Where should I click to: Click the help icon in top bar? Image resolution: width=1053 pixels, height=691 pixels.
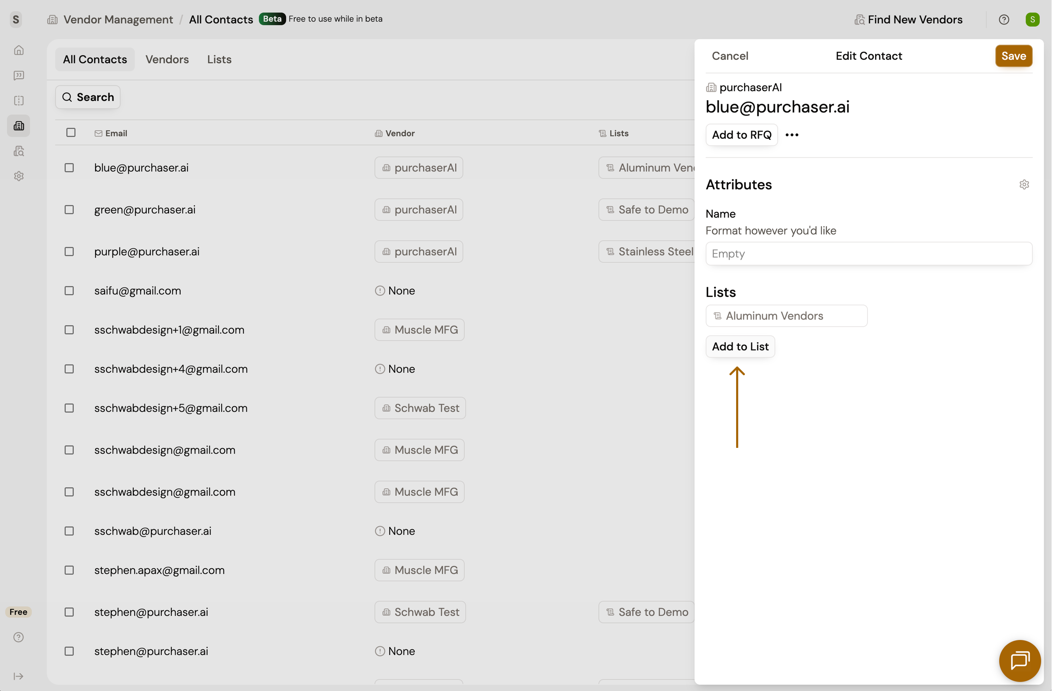(x=1004, y=20)
